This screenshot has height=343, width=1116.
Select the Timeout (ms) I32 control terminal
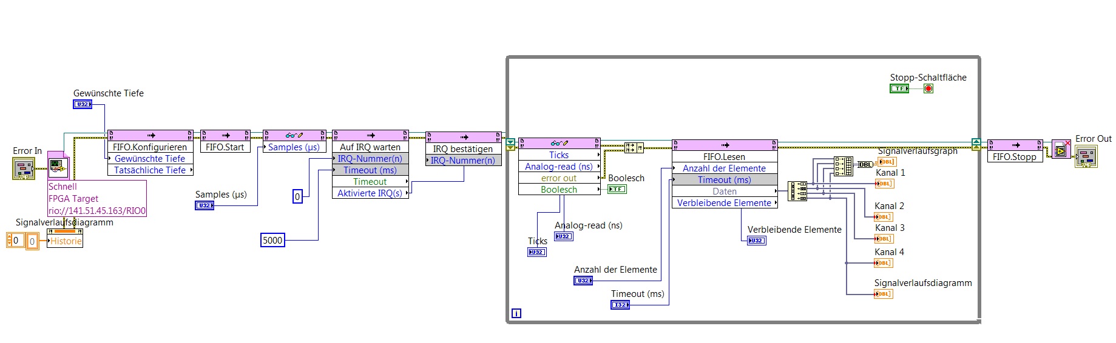tap(620, 305)
